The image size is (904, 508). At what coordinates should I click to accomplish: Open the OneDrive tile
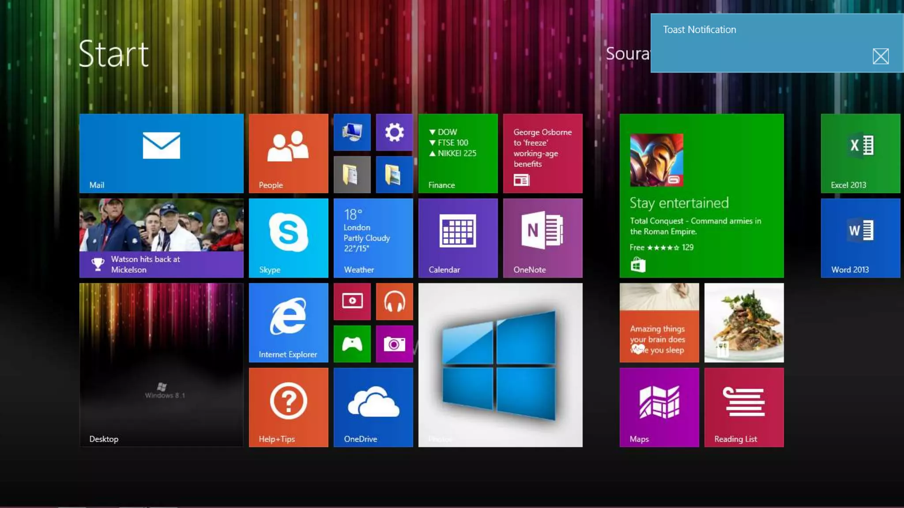[x=373, y=407]
